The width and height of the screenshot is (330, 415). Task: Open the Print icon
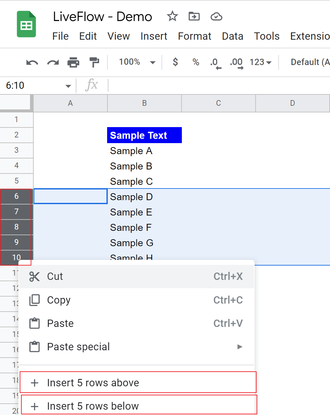(x=73, y=62)
